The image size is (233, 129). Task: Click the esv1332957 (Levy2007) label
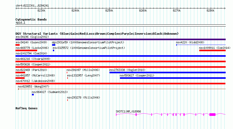[x=84, y=75]
